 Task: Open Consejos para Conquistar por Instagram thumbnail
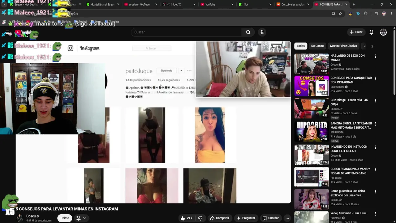(312, 86)
